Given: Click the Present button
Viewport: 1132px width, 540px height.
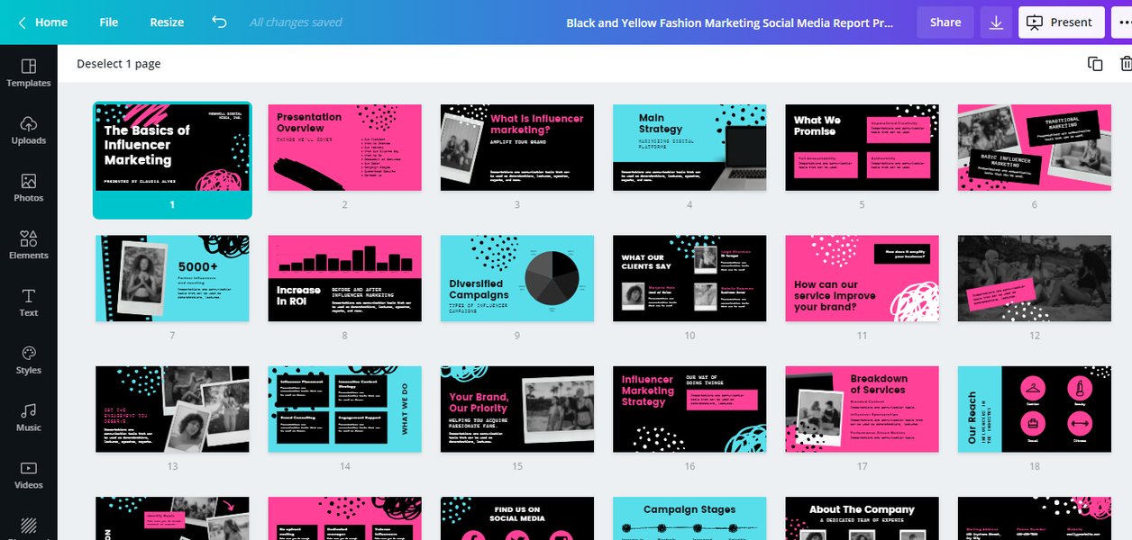Looking at the screenshot, I should coord(1061,22).
